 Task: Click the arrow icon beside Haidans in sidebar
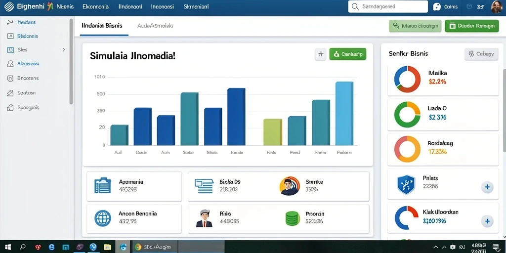pyautogui.click(x=10, y=22)
